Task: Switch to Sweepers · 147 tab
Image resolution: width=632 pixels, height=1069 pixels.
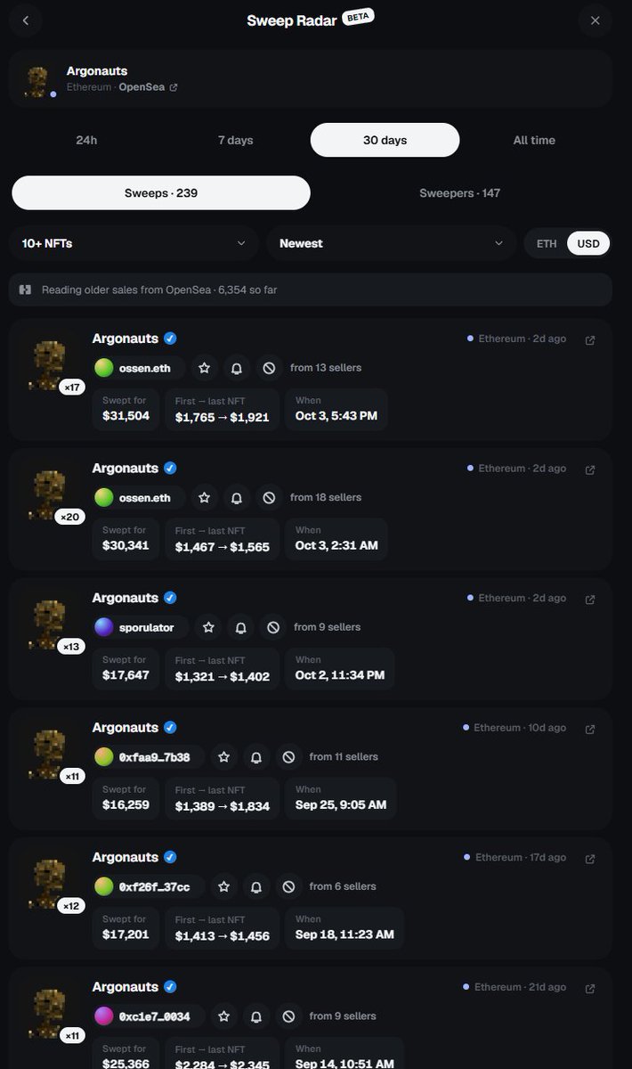Action: (460, 192)
